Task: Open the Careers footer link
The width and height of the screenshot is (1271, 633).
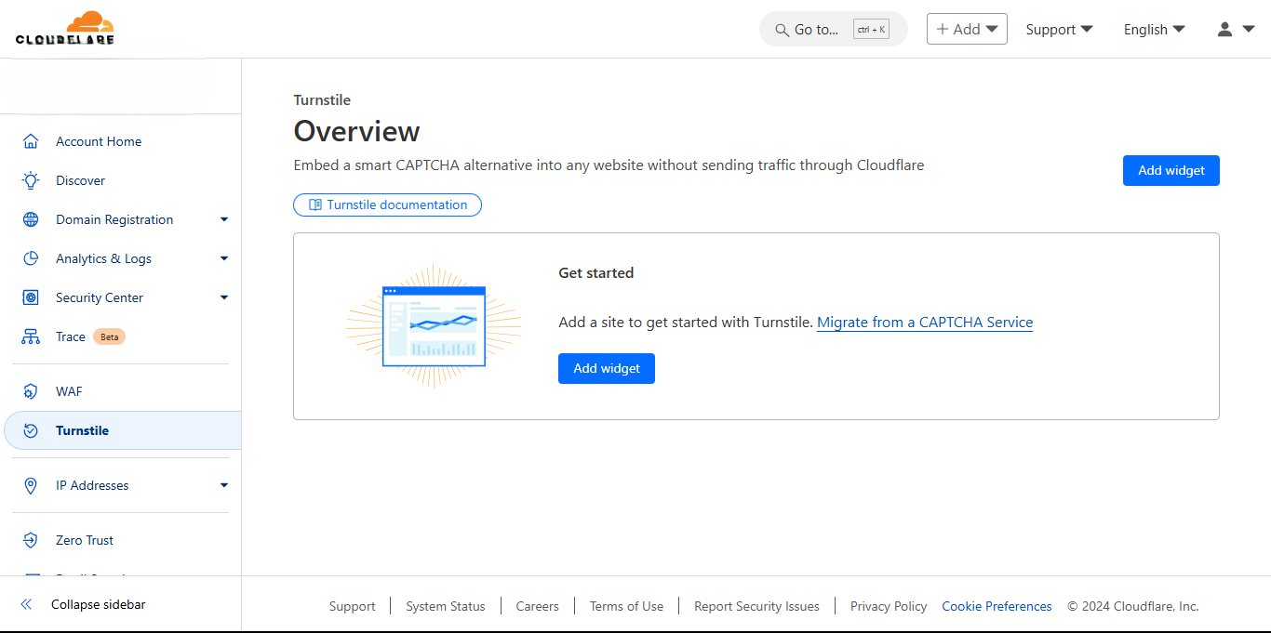Action: point(538,606)
